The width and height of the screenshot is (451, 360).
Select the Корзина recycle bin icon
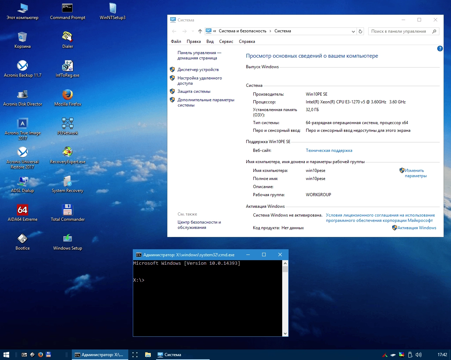[23, 40]
